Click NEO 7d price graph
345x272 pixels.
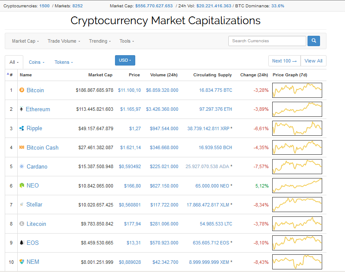click(297, 185)
